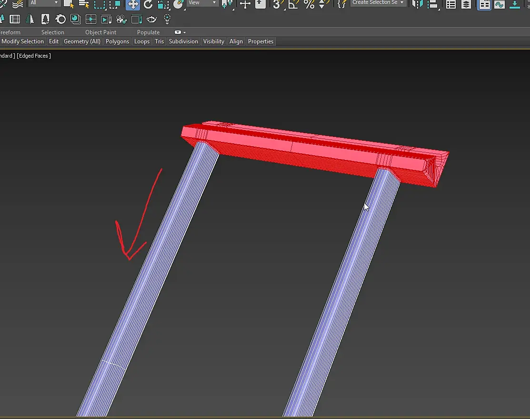Toggle Angle Snap
This screenshot has width=530, height=419.
click(293, 4)
